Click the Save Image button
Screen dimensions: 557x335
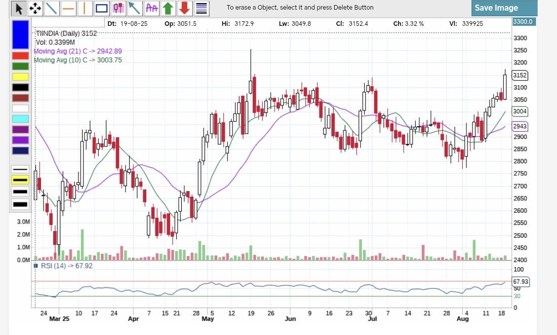(504, 8)
